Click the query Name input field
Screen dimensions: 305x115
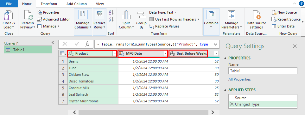point(263,71)
